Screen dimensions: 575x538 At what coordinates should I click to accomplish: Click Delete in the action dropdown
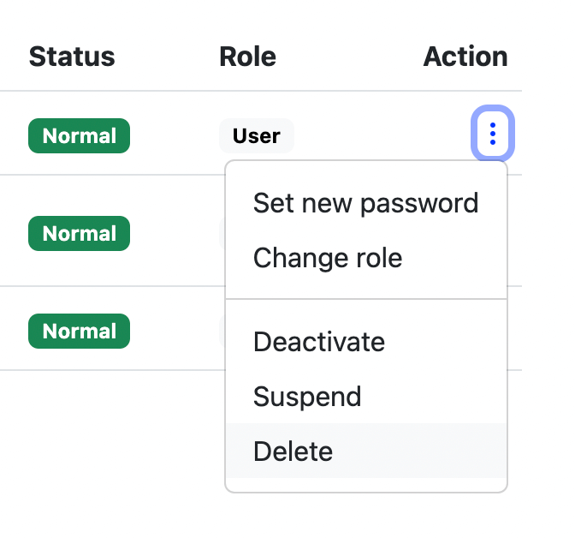293,451
